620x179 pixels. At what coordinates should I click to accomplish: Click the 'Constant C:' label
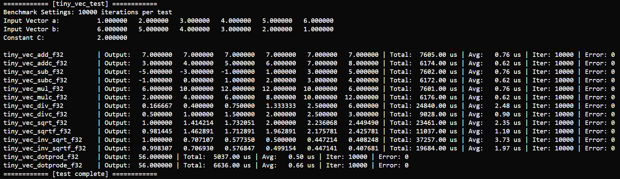pos(24,38)
